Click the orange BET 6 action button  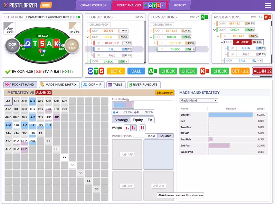click(x=116, y=71)
